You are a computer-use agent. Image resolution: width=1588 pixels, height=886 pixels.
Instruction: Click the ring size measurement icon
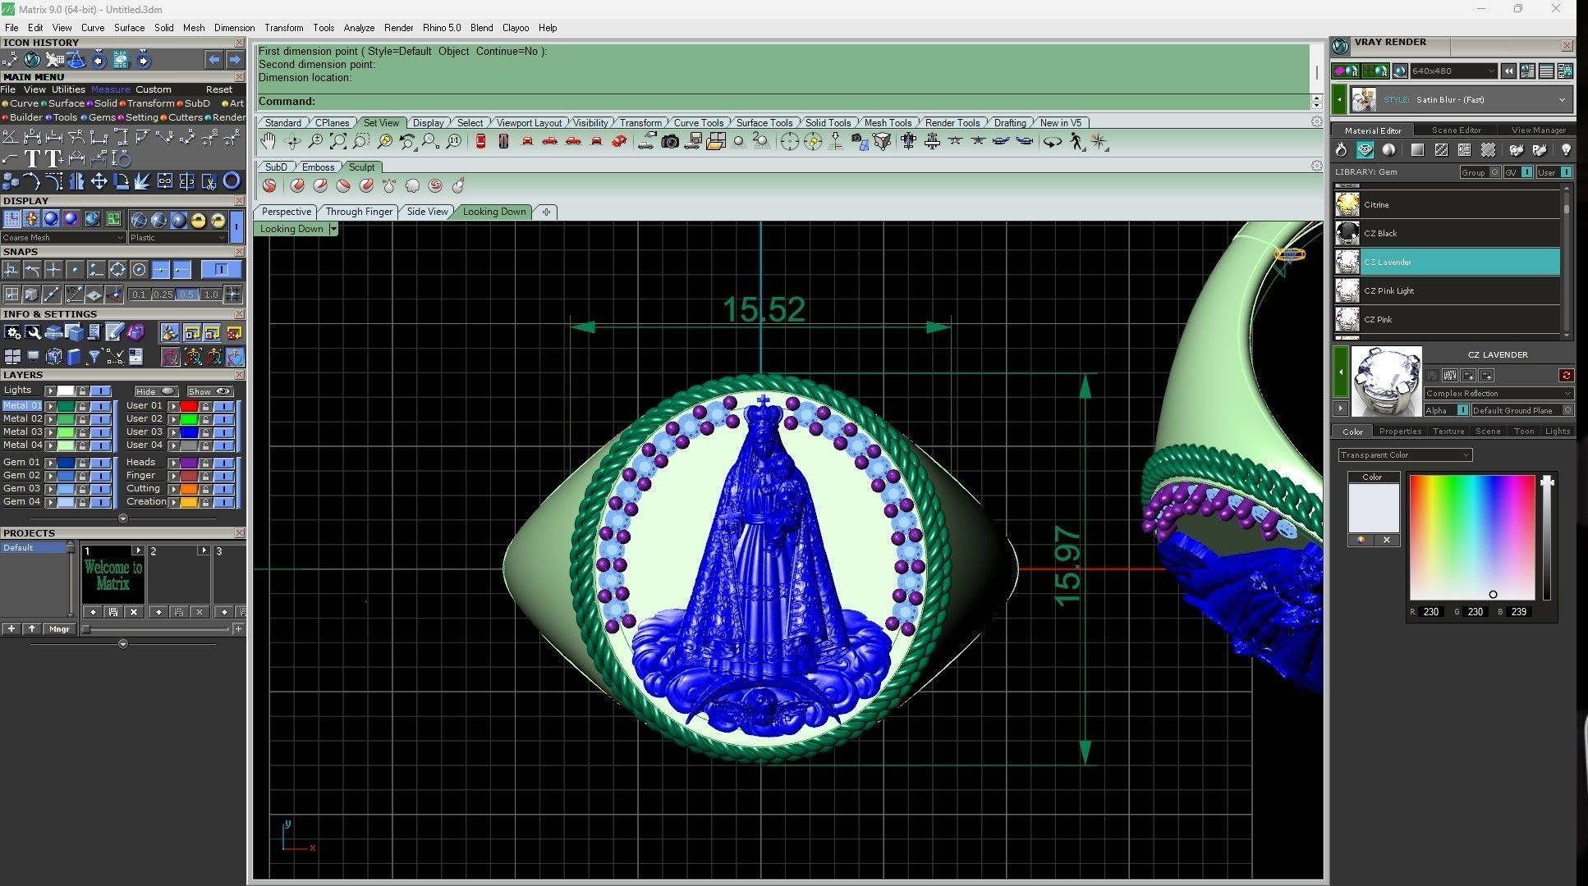[x=122, y=158]
